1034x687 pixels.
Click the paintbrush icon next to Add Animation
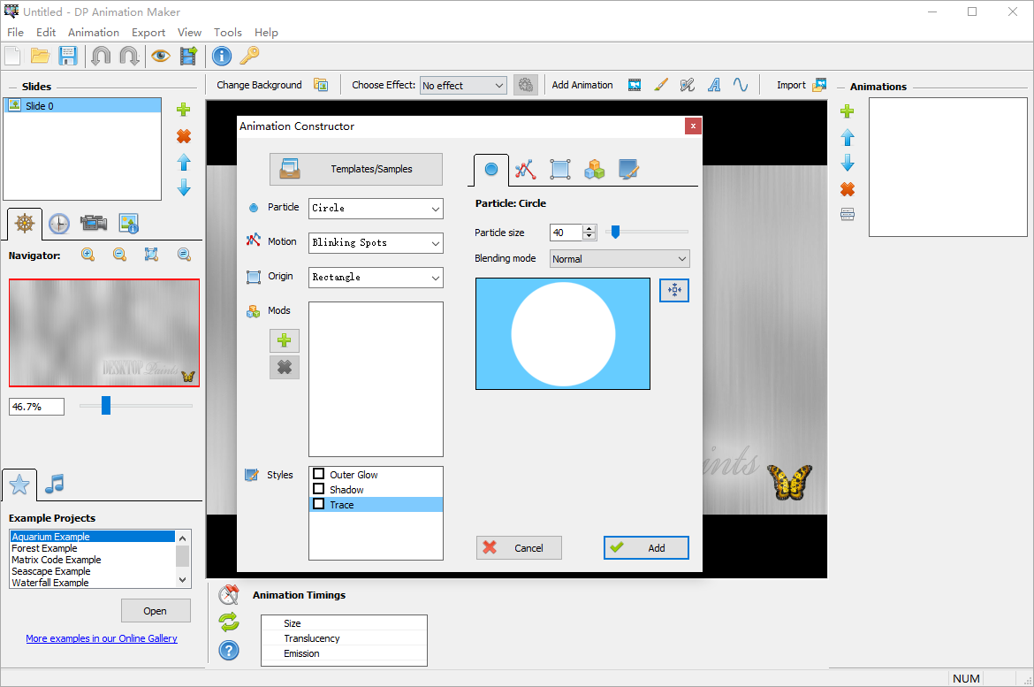click(661, 84)
